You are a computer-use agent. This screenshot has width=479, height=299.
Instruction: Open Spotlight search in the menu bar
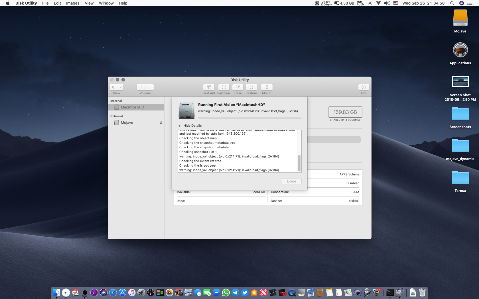pos(452,3)
